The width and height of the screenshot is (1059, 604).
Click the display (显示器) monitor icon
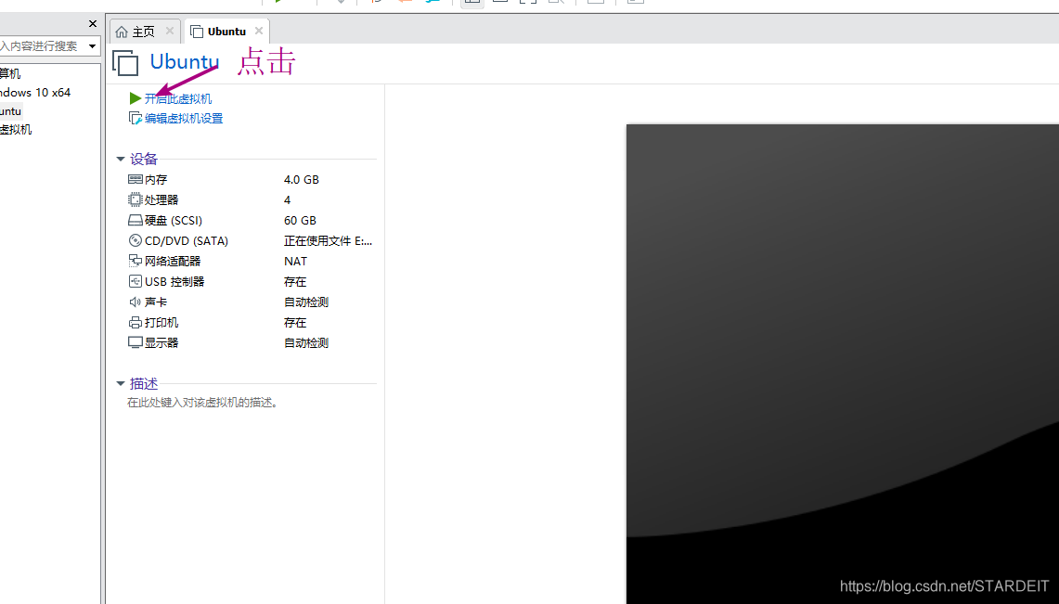(x=136, y=343)
